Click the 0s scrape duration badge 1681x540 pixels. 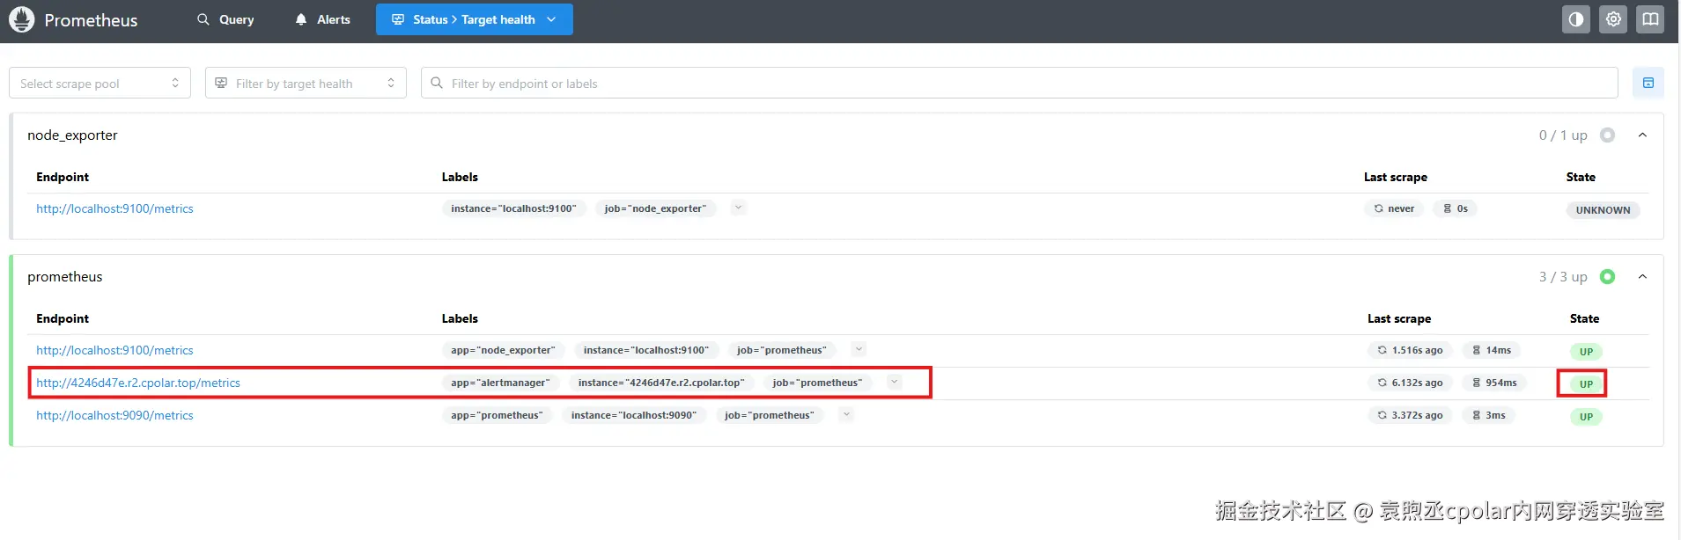pos(1455,208)
